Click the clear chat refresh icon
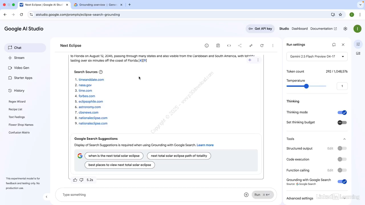 tap(262, 46)
